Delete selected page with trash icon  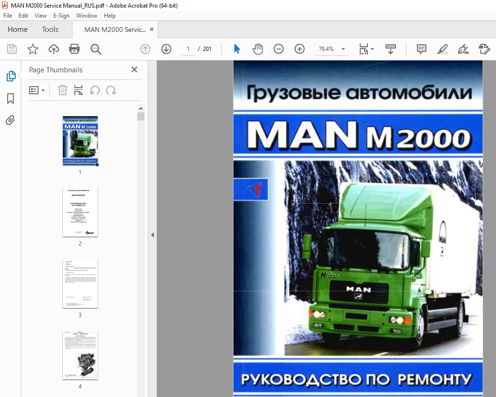tap(62, 90)
